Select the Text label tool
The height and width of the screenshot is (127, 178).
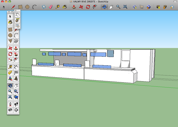pyautogui.click(x=16, y=73)
